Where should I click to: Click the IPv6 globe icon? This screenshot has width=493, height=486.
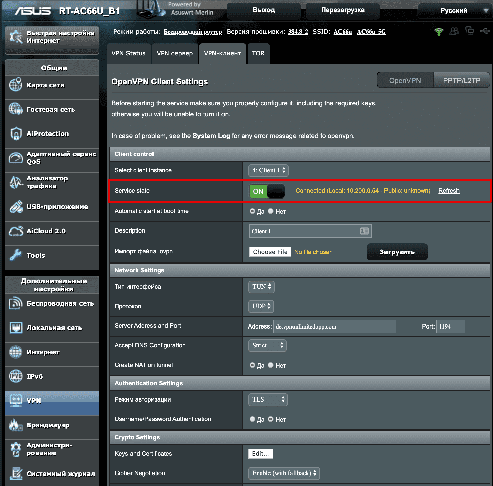[16, 376]
